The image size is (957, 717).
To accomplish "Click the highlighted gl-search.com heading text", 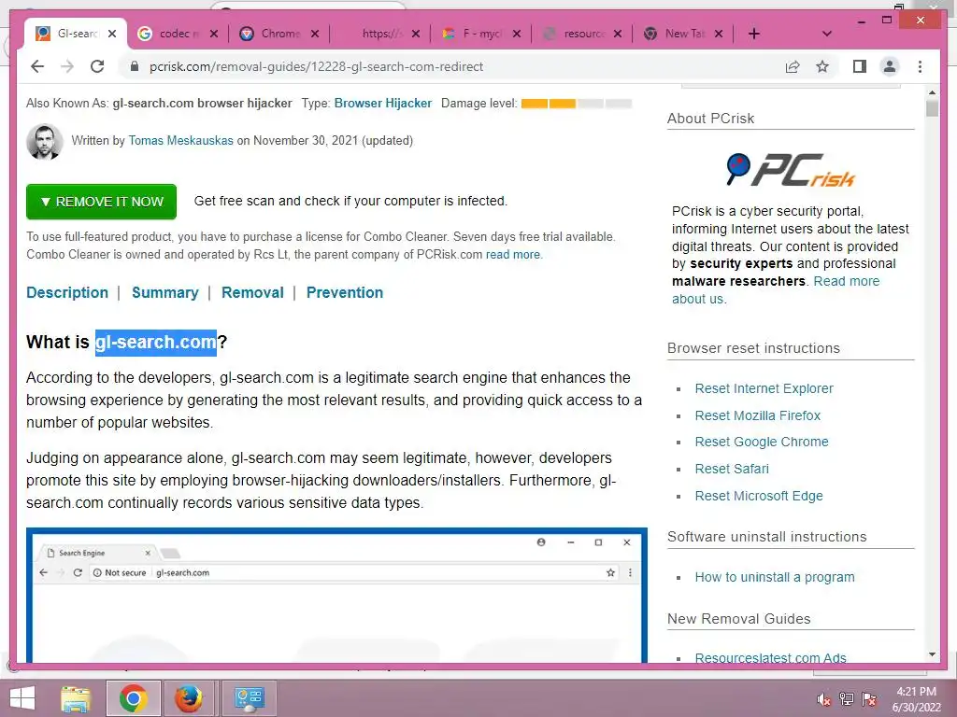I will [x=156, y=342].
